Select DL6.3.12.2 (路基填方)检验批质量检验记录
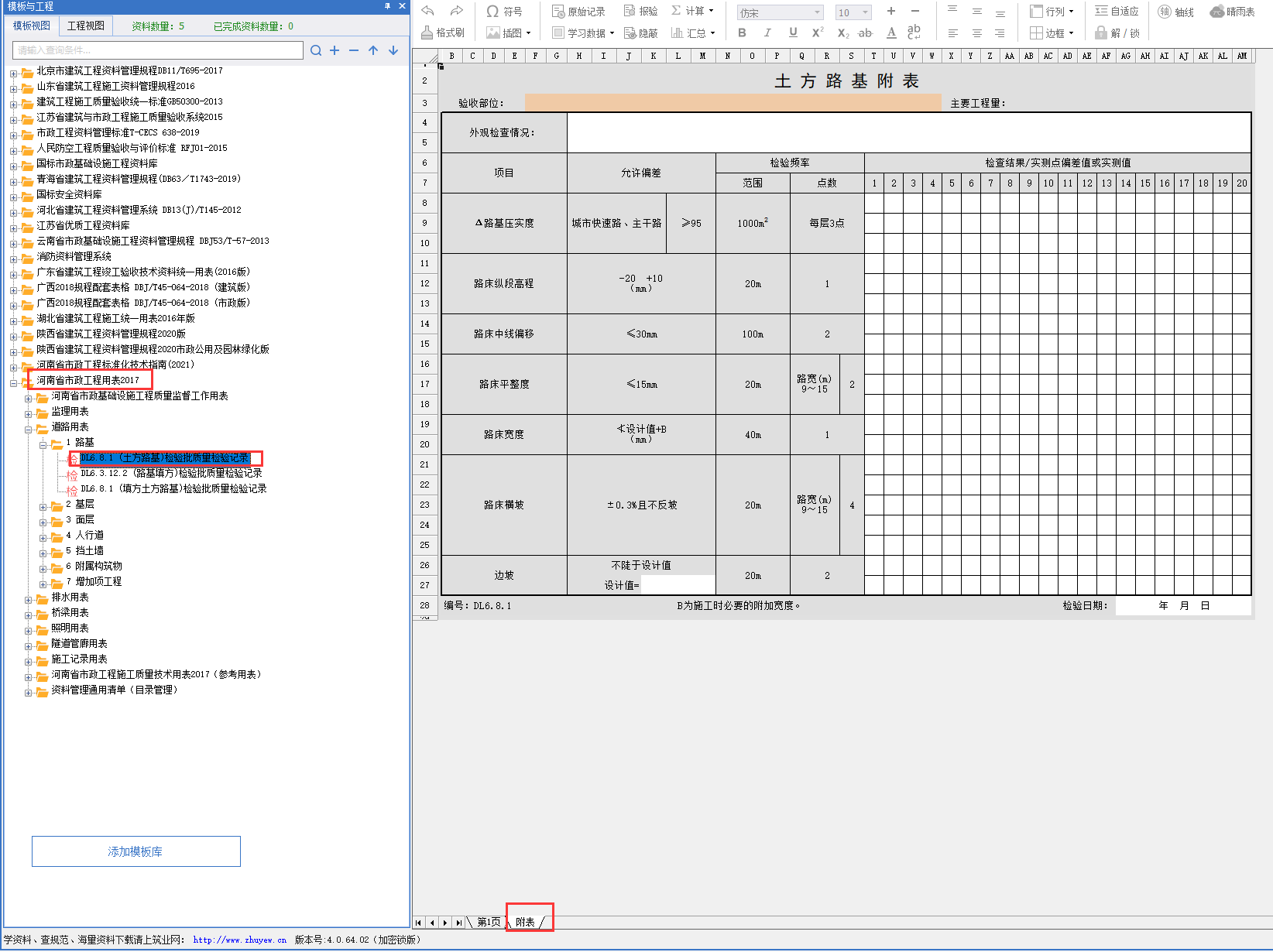Image resolution: width=1273 pixels, height=952 pixels. 171,473
